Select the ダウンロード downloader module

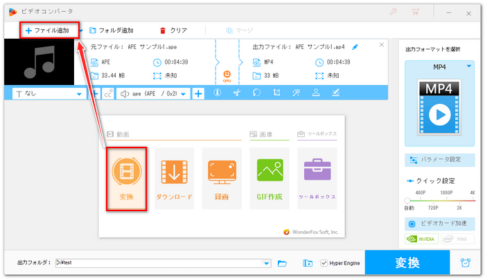point(174,179)
